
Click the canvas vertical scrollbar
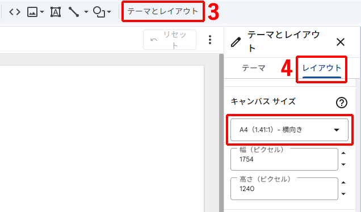point(221,133)
